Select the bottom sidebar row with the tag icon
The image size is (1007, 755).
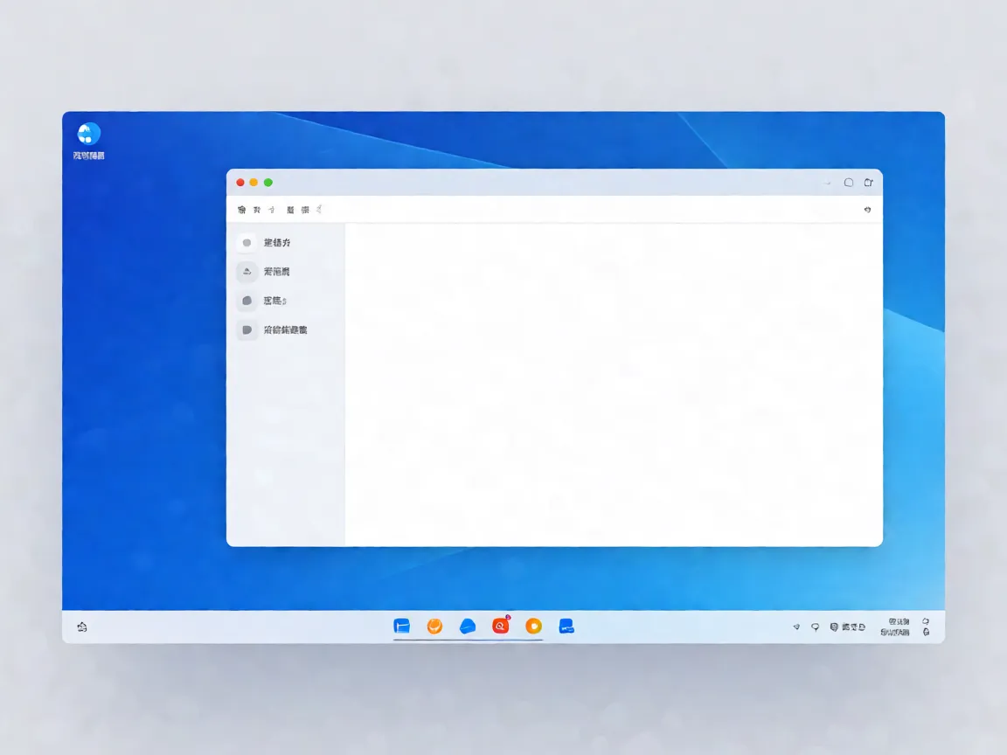286,330
